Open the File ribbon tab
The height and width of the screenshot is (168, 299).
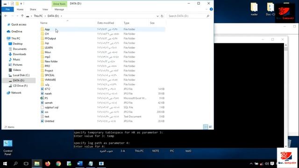[x=7, y=9]
